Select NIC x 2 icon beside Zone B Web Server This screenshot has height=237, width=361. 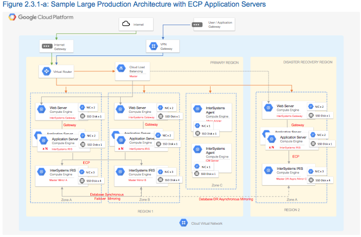coord(160,107)
